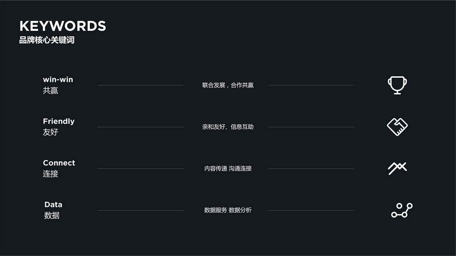Click the 品牌核心关键词 subtitle
The image size is (456, 256).
point(47,41)
